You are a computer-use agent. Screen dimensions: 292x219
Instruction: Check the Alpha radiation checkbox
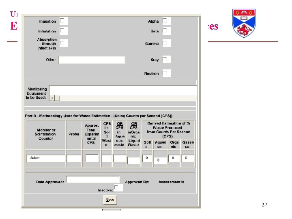click(x=165, y=20)
